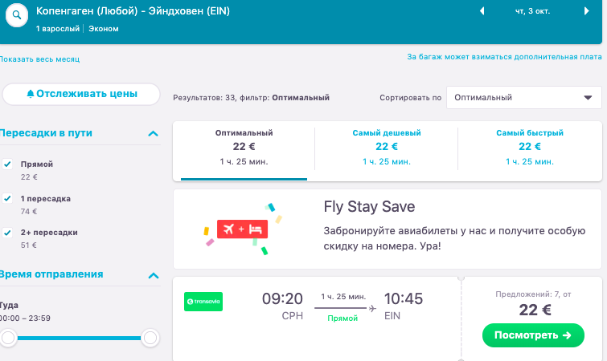Screen dimensions: 607x361
Task: Toggle the Прямой checkbox
Action: click(x=7, y=164)
